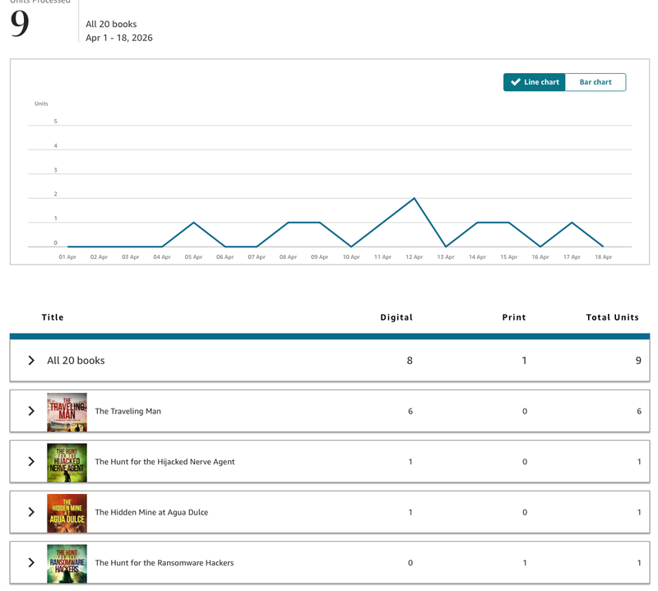Viewport: 658px width, 591px height.
Task: Click the large units processed number 9
Action: [x=20, y=24]
